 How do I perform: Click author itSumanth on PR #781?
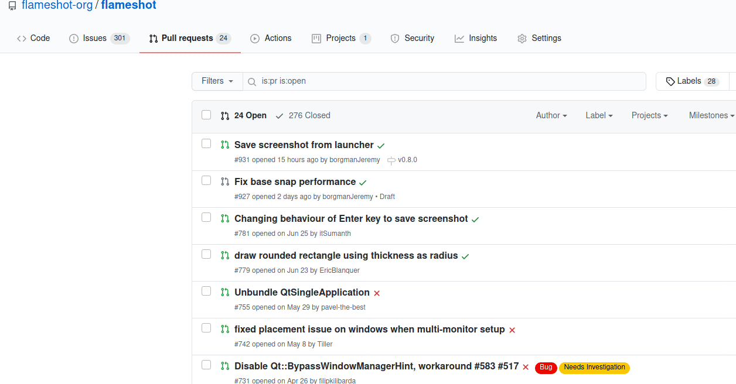pyautogui.click(x=335, y=234)
